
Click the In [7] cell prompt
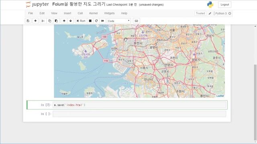(46, 105)
